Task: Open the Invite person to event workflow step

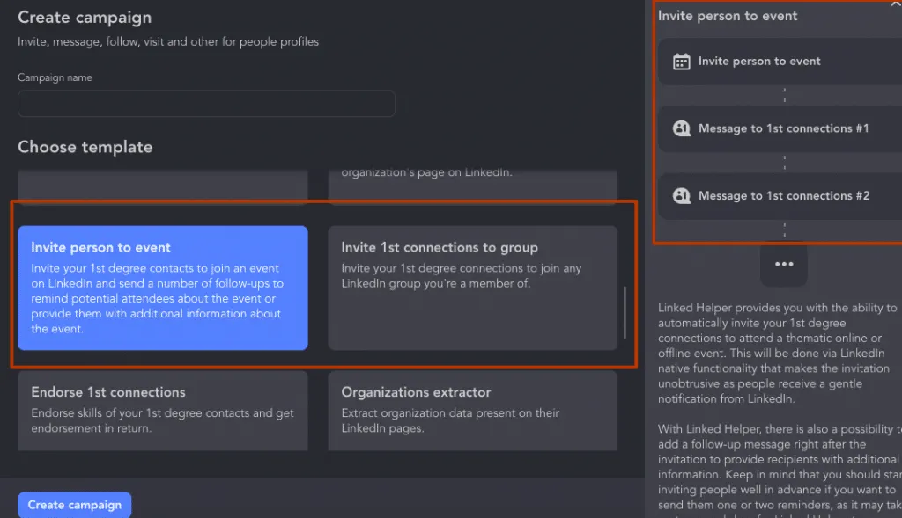Action: (x=780, y=62)
